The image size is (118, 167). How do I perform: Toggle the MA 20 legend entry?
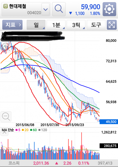click(x=25, y=130)
